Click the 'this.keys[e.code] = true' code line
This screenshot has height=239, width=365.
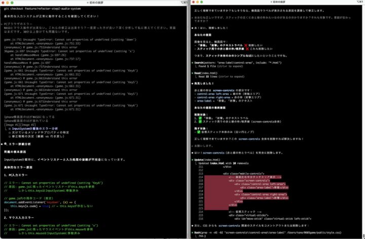point(51,206)
